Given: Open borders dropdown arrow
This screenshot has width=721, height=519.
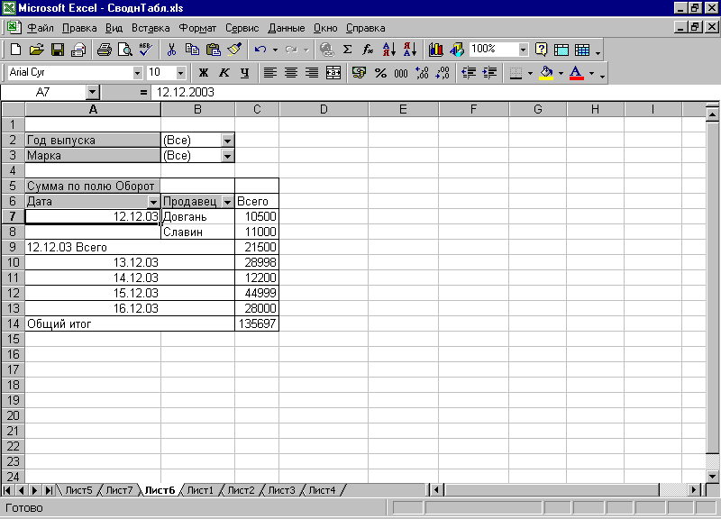Looking at the screenshot, I should coord(530,73).
